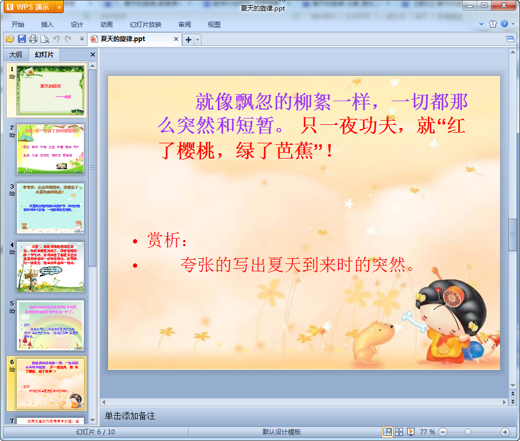Click the skin (shirt) icon
The height and width of the screenshot is (441, 520).
click(x=493, y=24)
